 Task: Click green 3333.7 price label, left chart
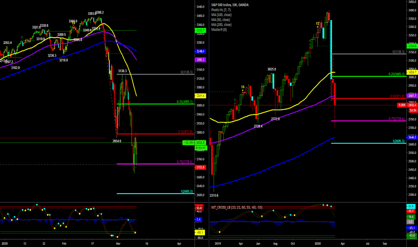pos(200,30)
